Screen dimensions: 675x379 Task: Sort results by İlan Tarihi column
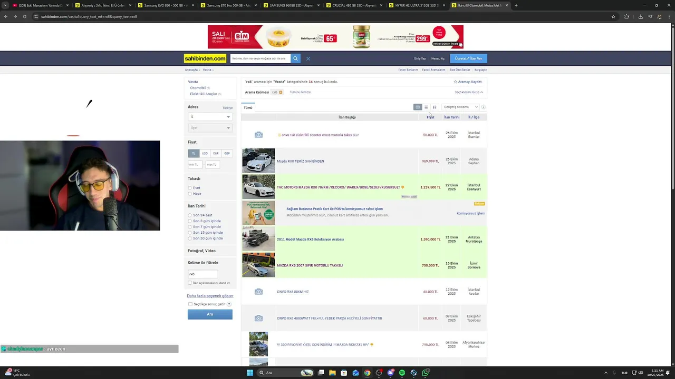(451, 117)
